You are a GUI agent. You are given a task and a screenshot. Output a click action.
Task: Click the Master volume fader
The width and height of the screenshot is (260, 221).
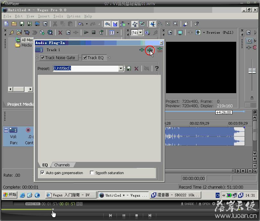coord(252,71)
